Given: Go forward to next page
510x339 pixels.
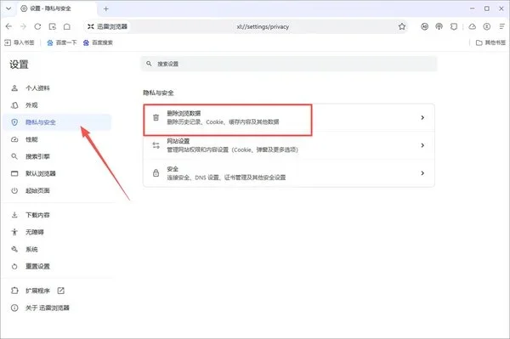Looking at the screenshot, I should (x=23, y=26).
